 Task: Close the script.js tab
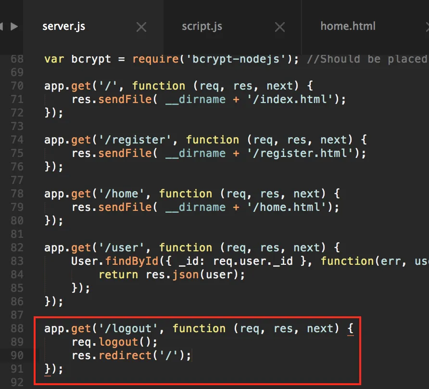[279, 27]
